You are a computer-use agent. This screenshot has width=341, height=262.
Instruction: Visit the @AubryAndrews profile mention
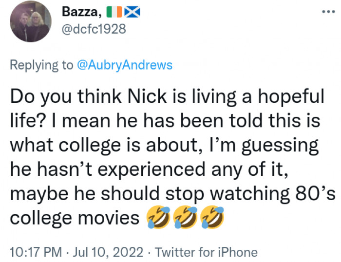[x=125, y=65]
